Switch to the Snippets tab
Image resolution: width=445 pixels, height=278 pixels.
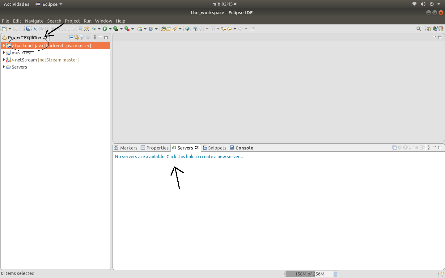[x=214, y=148]
